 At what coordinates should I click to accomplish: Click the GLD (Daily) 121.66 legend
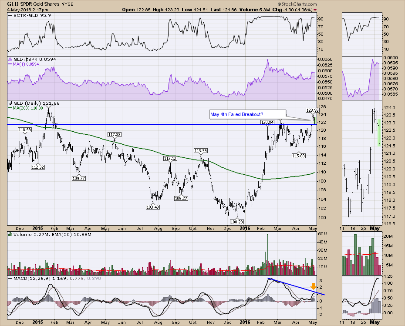[x=34, y=103]
